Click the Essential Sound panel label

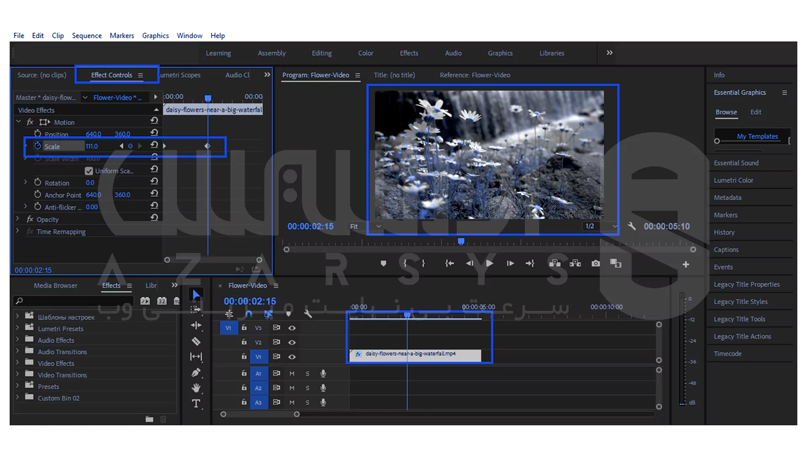point(736,163)
